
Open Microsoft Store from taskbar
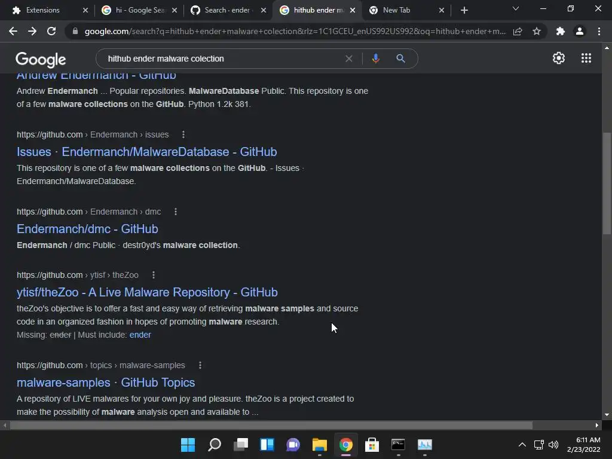(x=372, y=445)
